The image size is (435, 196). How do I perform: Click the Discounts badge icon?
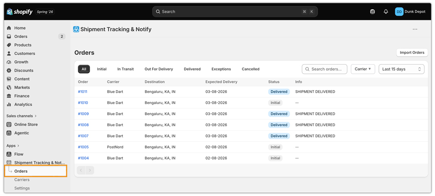tap(9, 71)
